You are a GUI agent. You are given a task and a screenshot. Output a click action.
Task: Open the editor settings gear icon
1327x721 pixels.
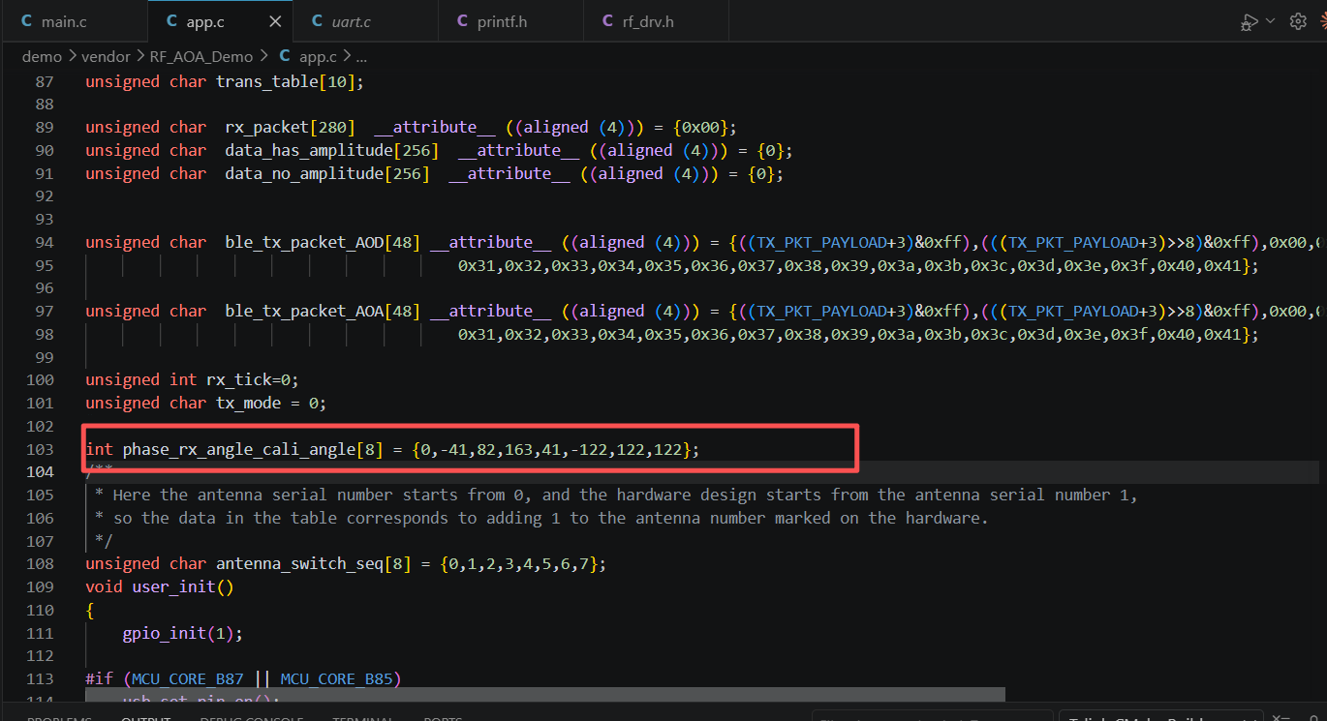(x=1298, y=21)
